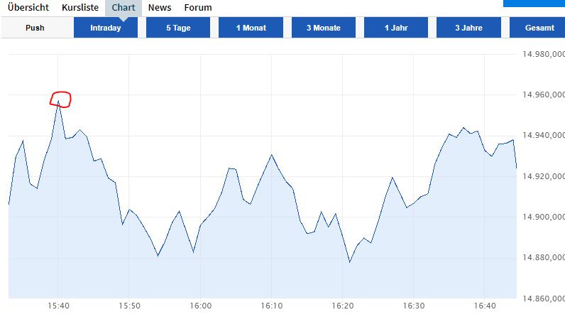Open the Übersicht tab
The height and width of the screenshot is (317, 565).
coord(28,8)
